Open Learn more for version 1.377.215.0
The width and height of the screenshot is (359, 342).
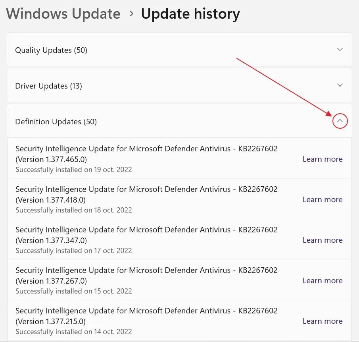tap(323, 321)
